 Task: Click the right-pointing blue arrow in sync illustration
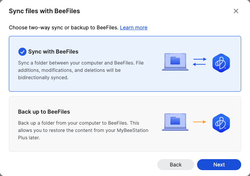pyautogui.click(x=200, y=59)
